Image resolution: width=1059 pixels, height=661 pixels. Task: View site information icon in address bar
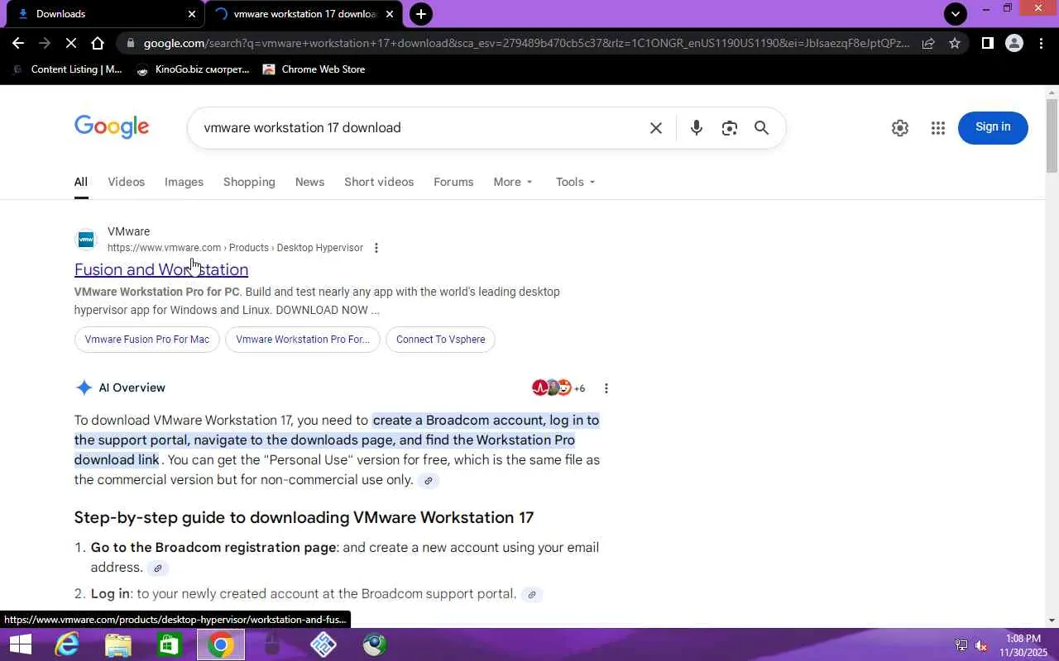[132, 43]
